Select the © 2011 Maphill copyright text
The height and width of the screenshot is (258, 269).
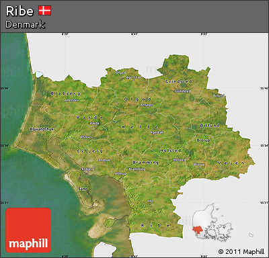click(x=241, y=251)
